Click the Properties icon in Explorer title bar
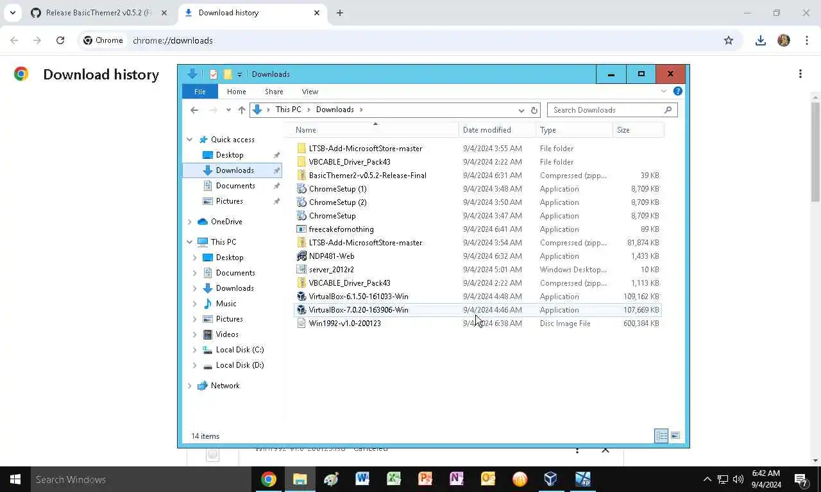Image resolution: width=821 pixels, height=492 pixels. 214,74
